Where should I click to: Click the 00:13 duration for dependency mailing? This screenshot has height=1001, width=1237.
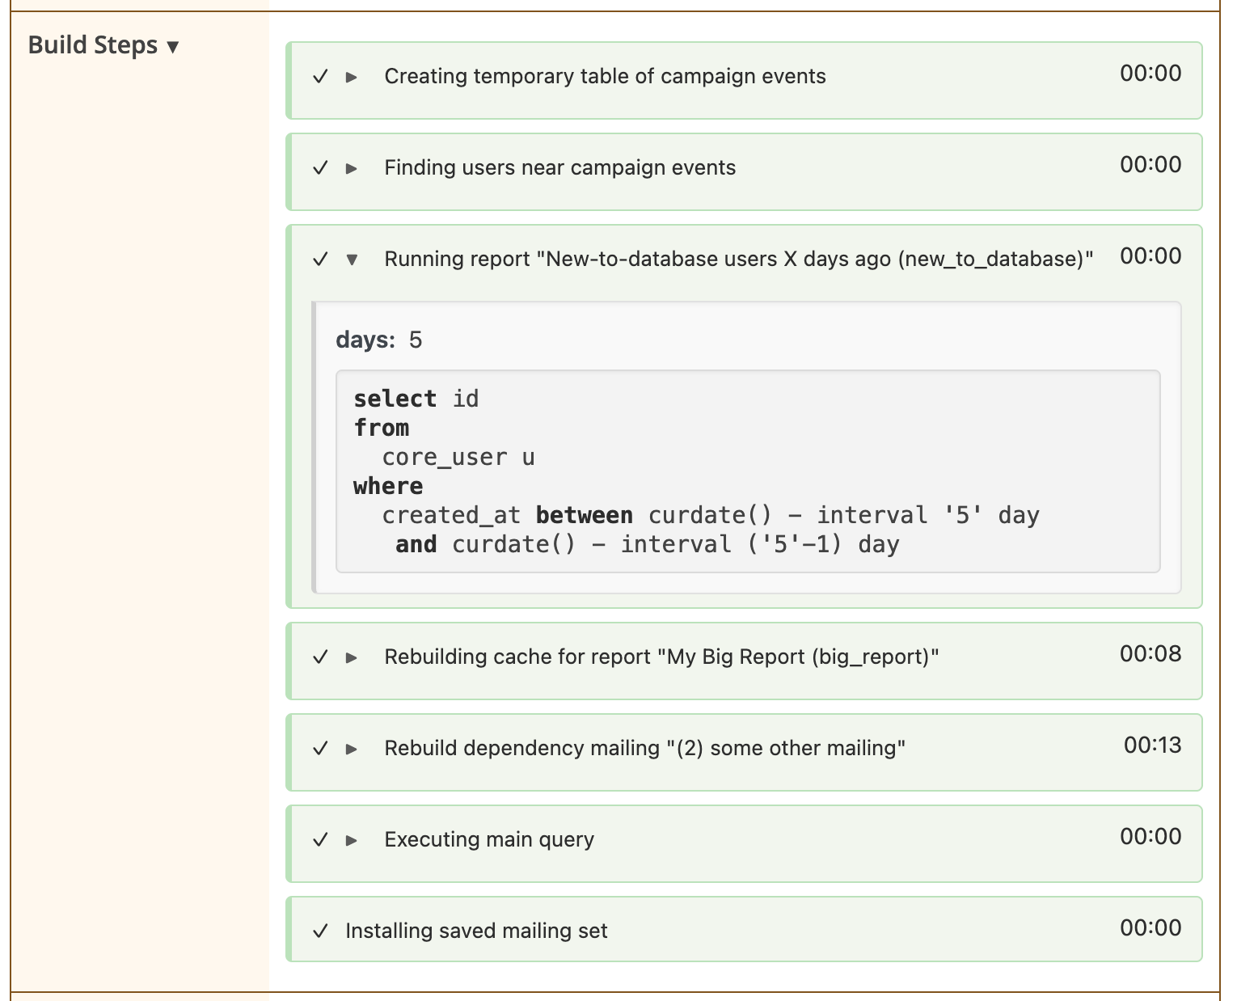[1152, 745]
